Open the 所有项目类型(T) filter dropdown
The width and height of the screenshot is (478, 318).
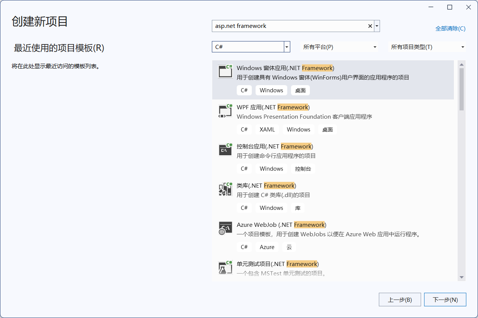pos(427,47)
